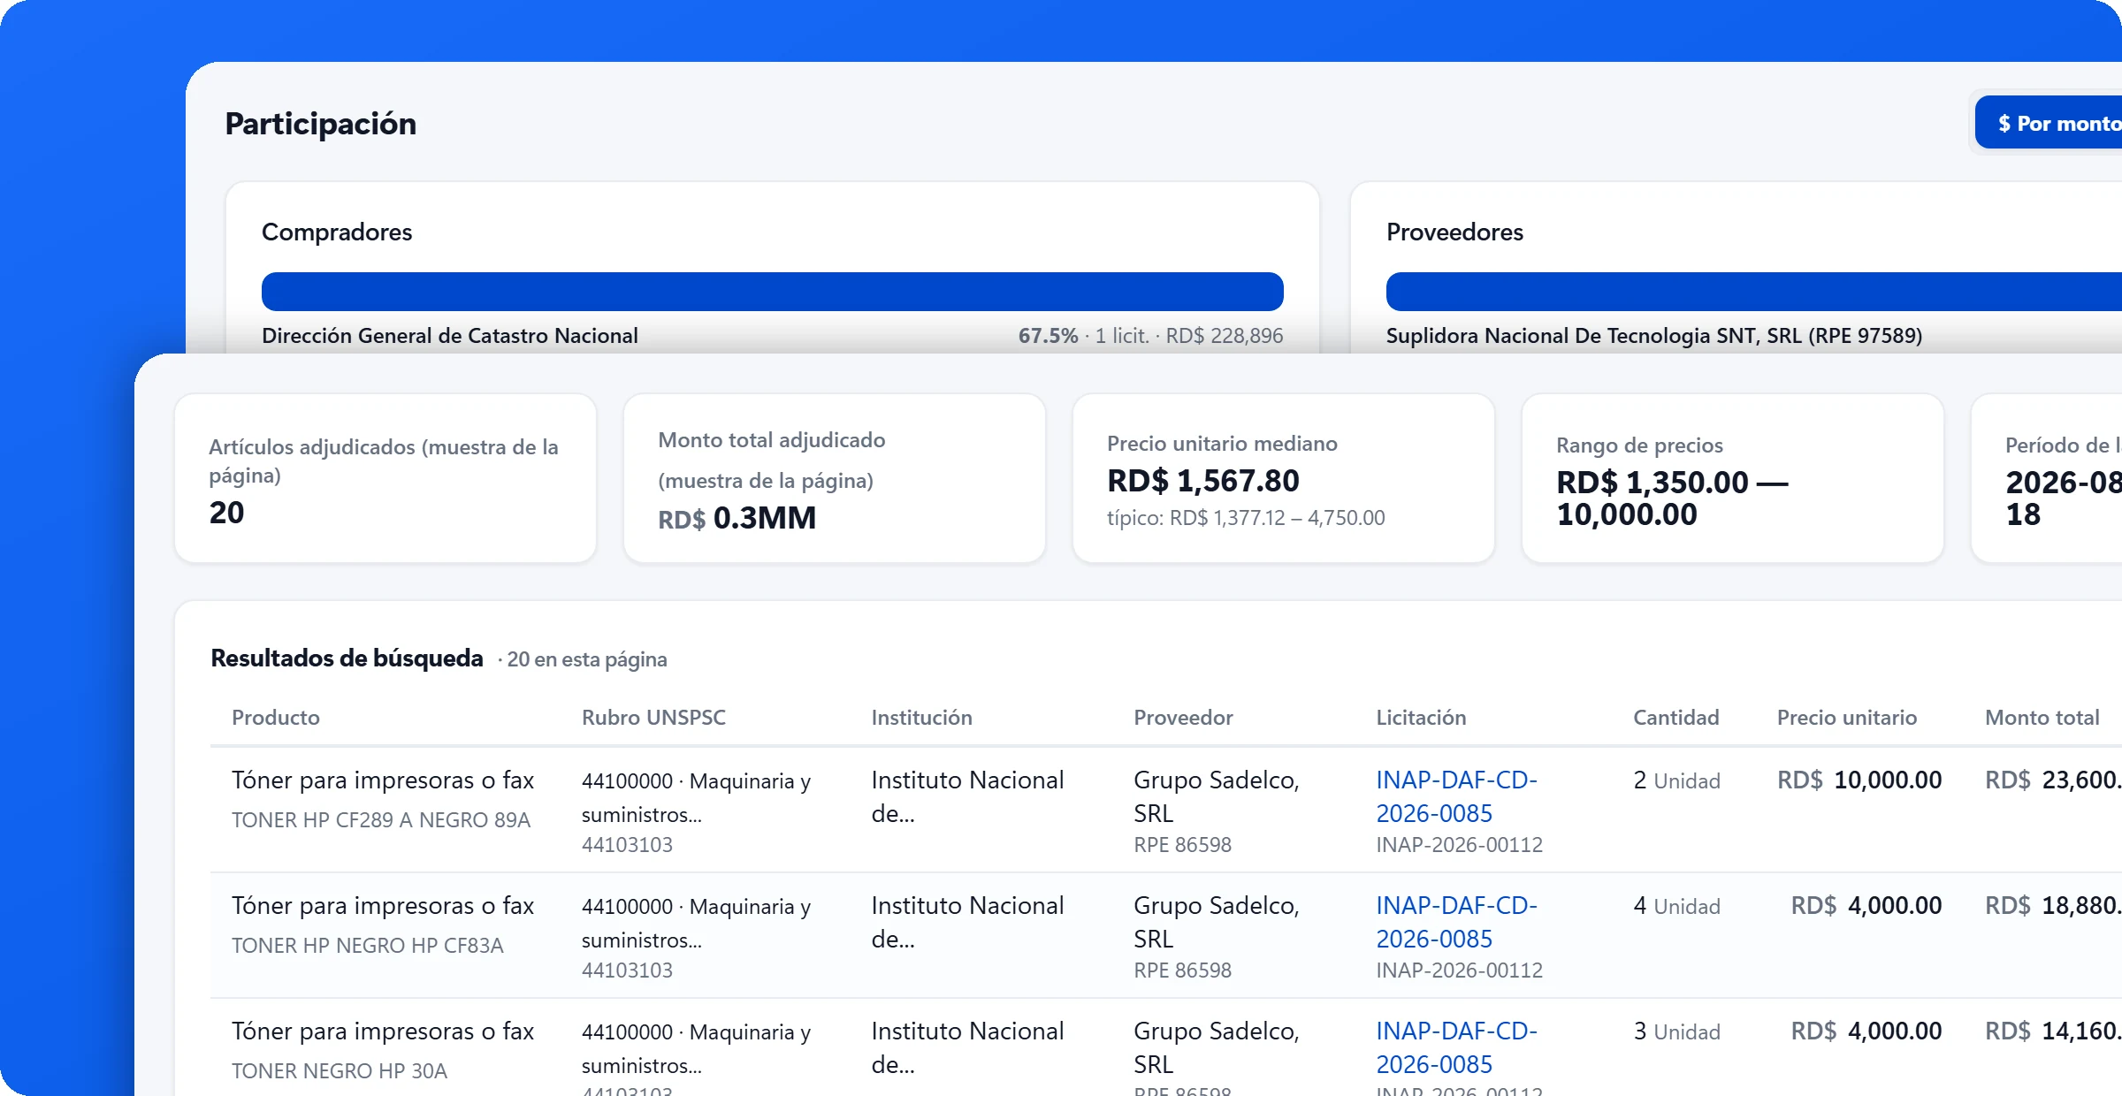Viewport: 2122px width, 1096px height.
Task: Open the 'Precio unitario mediano' summary card
Action: pyautogui.click(x=1284, y=478)
